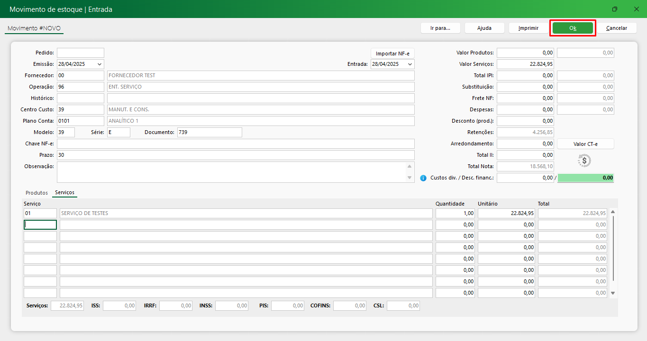Screen dimensions: 647x341
Task: Switch to the Produtos tab
Action: click(x=36, y=193)
